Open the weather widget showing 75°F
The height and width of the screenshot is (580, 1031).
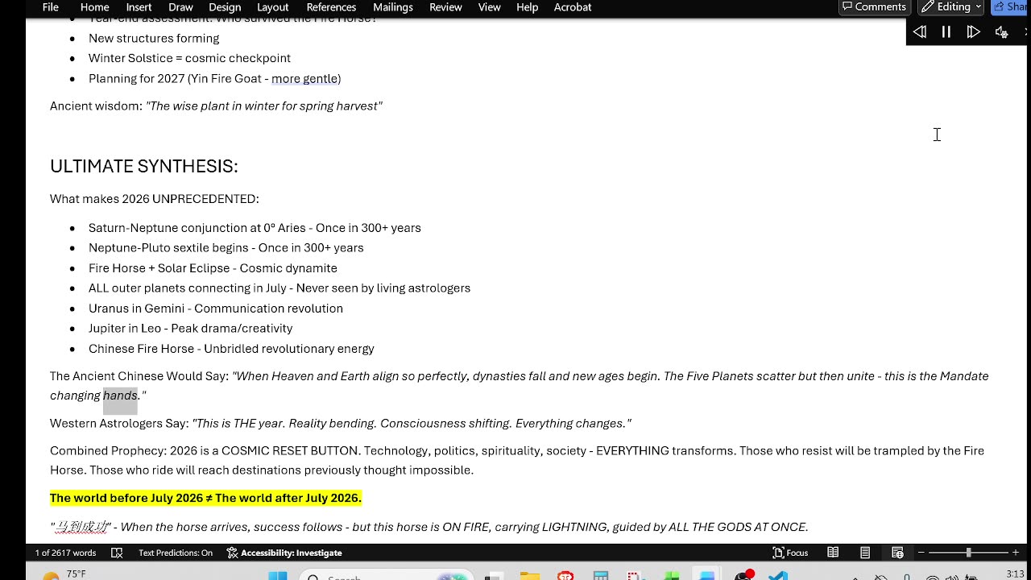64,574
